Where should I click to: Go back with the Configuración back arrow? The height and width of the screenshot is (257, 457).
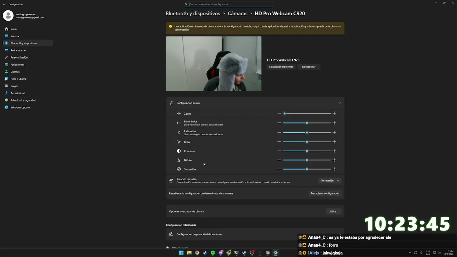(4, 4)
